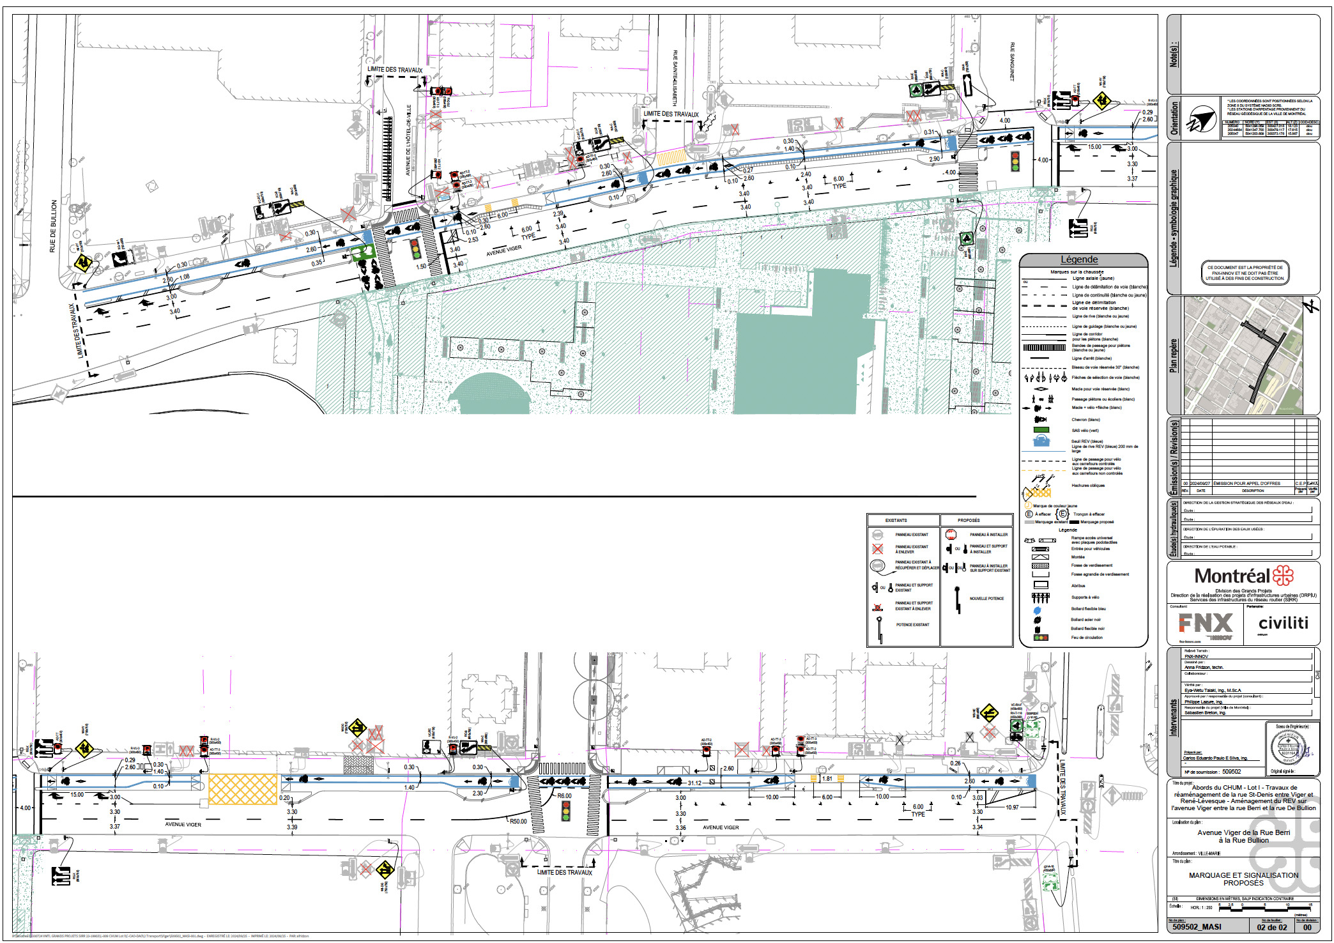Select the 'Bollard flexible bleu' legend symbol

coord(1037,610)
